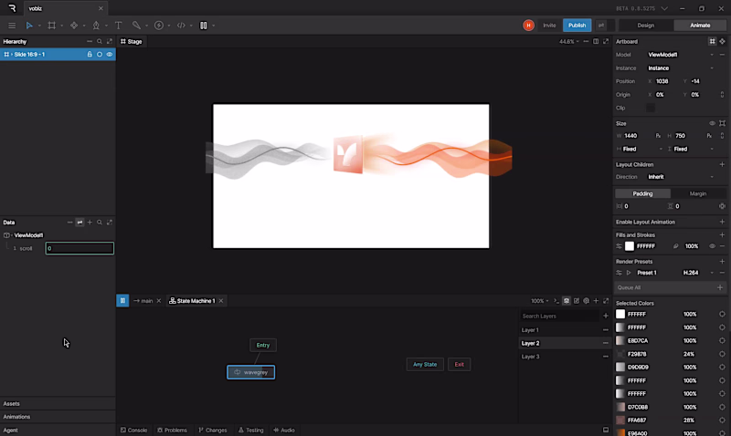This screenshot has height=436, width=731.
Task: Search in the Data panel
Action: click(100, 223)
